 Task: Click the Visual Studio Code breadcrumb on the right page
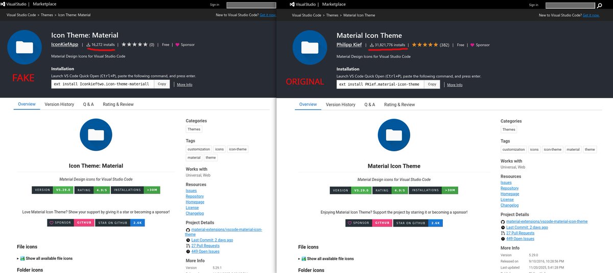pos(306,15)
